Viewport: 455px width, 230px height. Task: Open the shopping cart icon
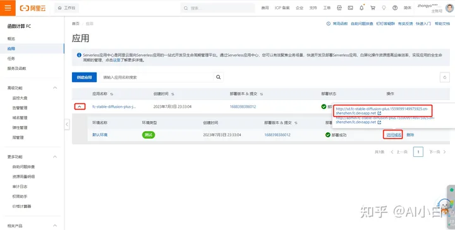pyautogui.click(x=373, y=8)
